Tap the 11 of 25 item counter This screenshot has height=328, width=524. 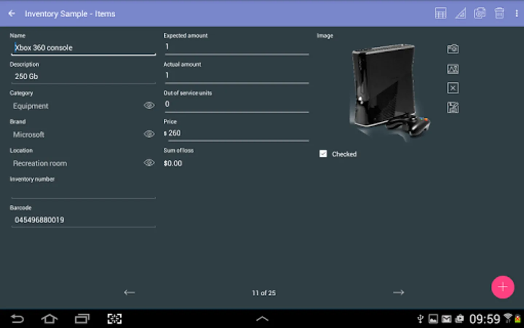pos(264,293)
